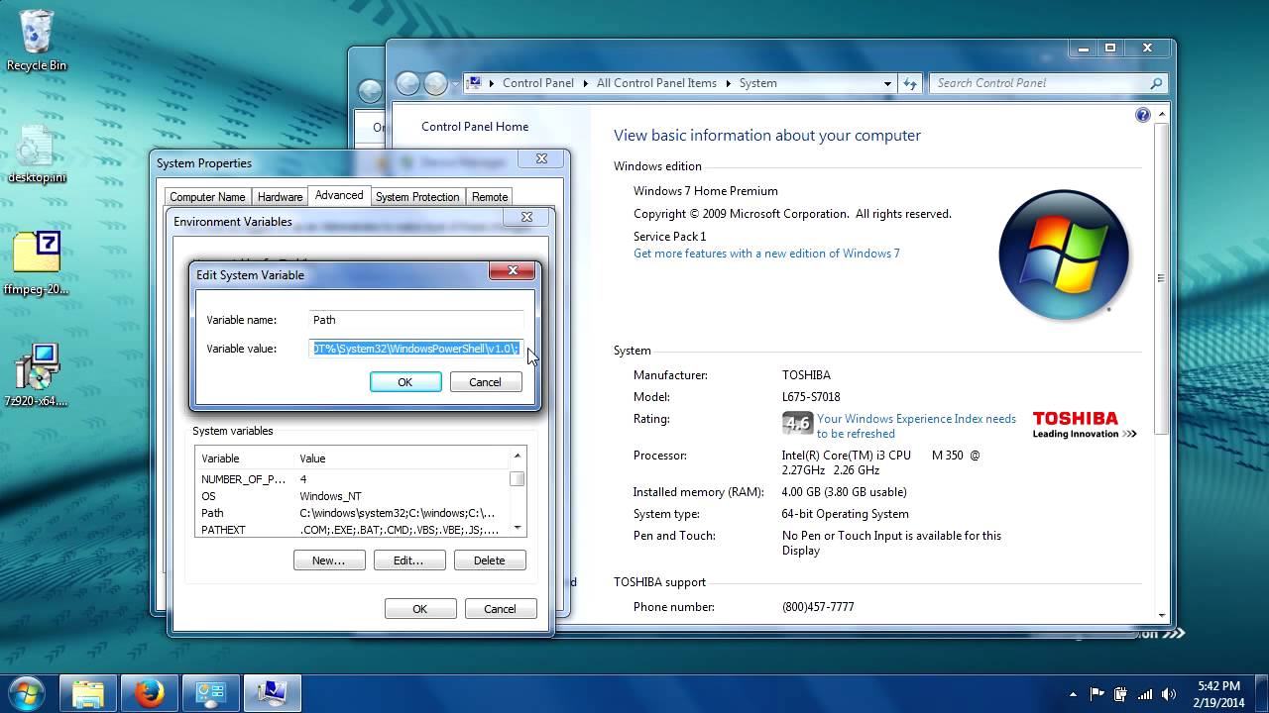Expand the address bar history dropdown

(887, 83)
